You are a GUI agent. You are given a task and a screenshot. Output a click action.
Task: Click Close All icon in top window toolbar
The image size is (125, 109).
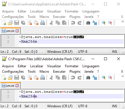(x=36, y=23)
